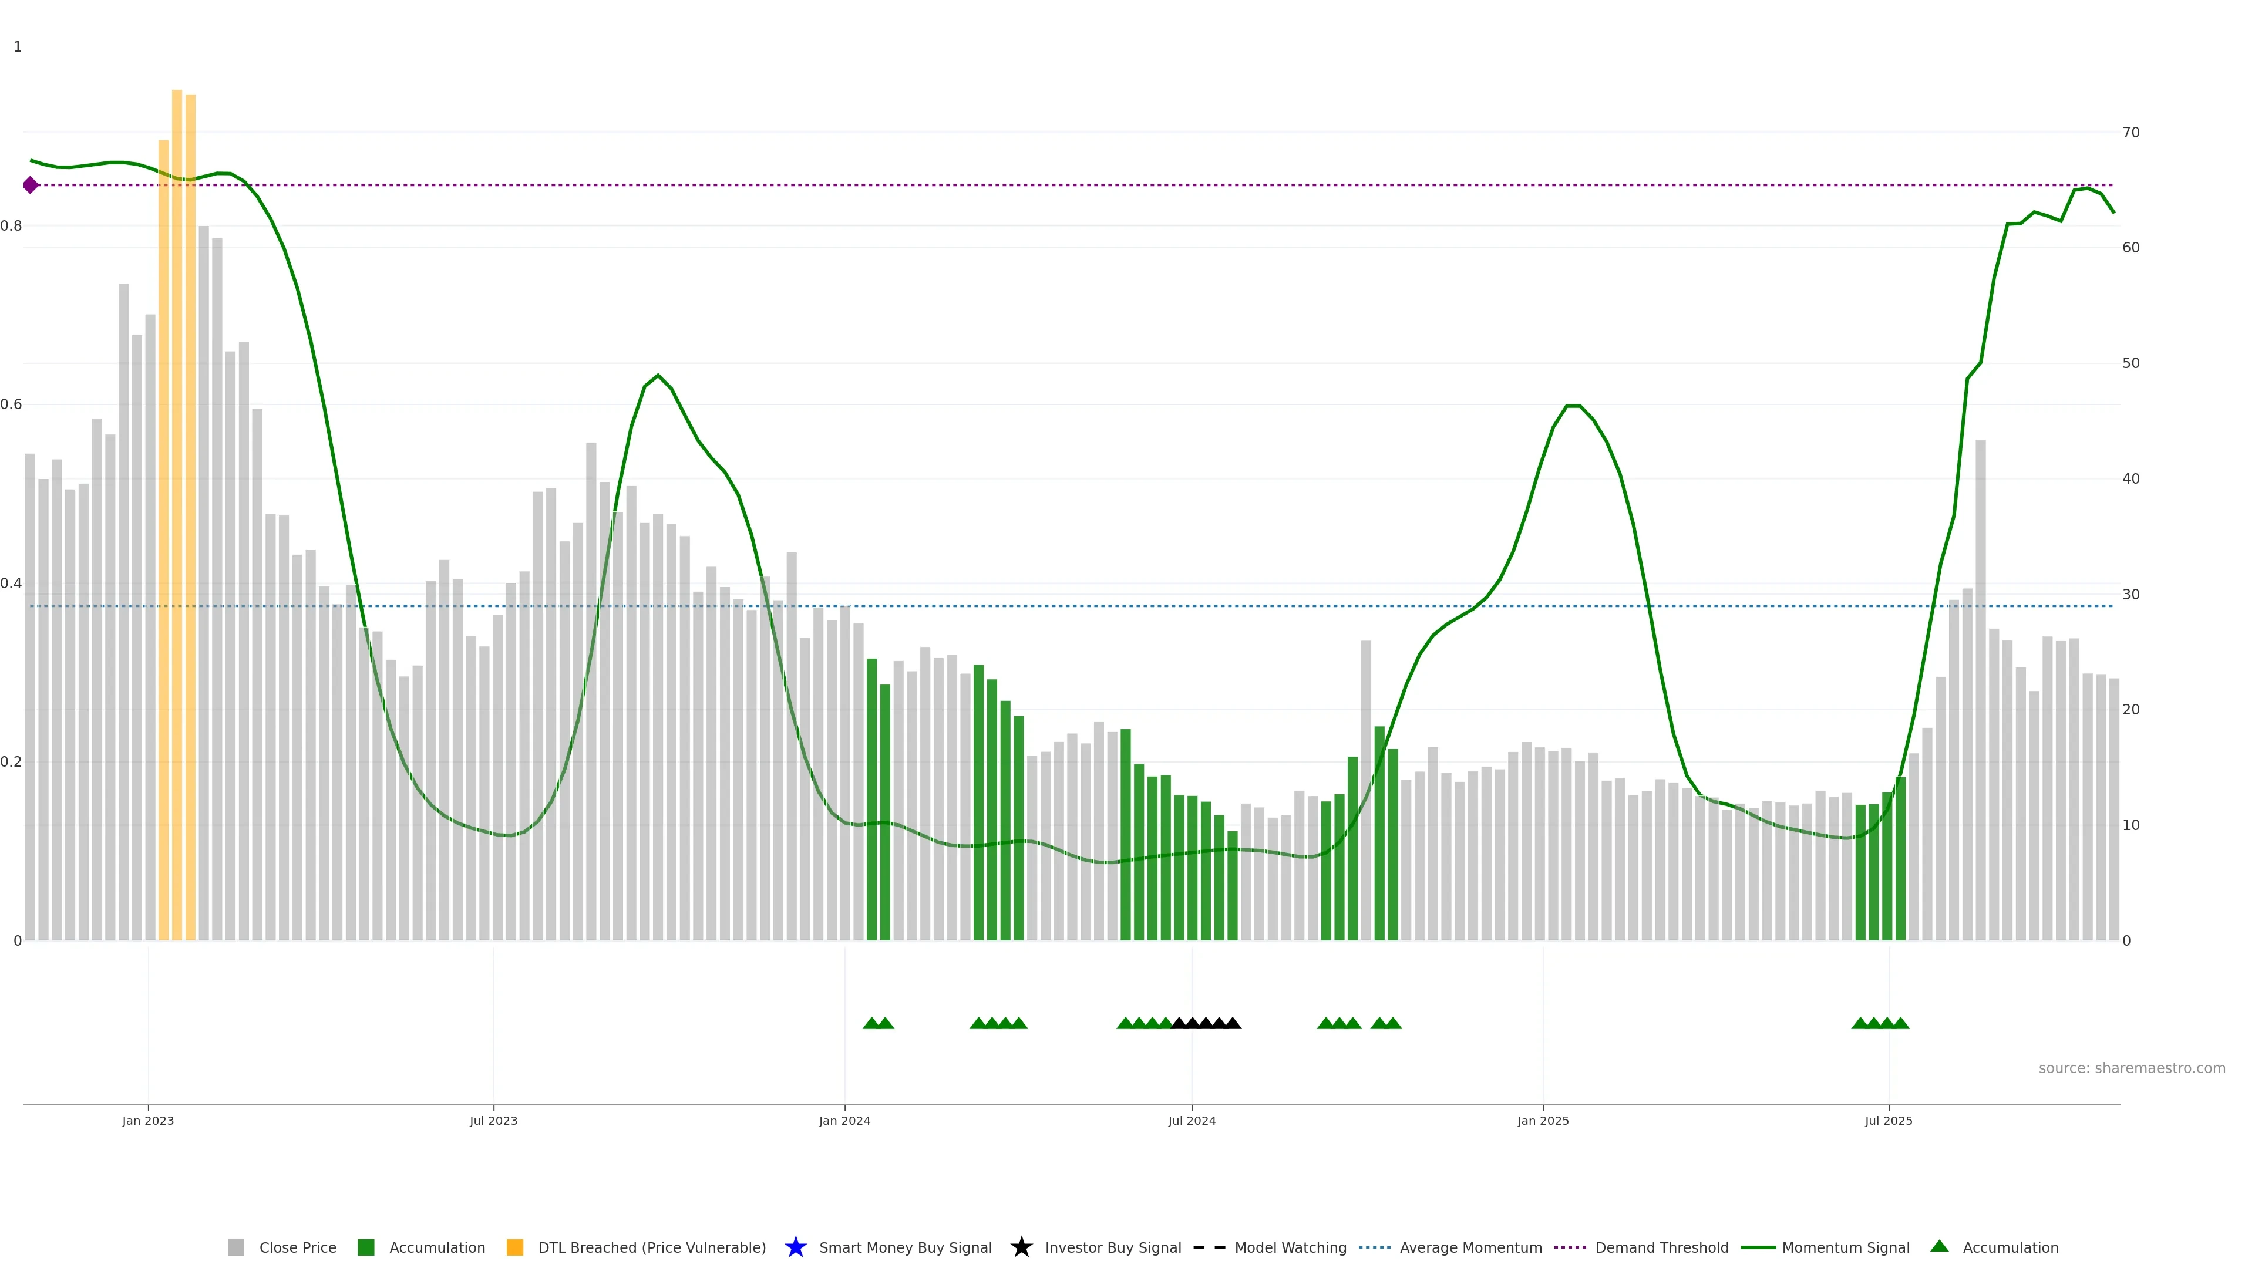Click the gray Close Price legend swatch

pyautogui.click(x=235, y=1247)
